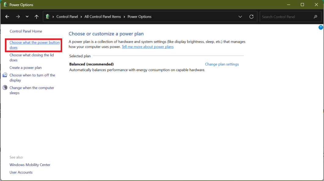
Task: Click the Back arrow in navigation bar
Action: [x=7, y=17]
